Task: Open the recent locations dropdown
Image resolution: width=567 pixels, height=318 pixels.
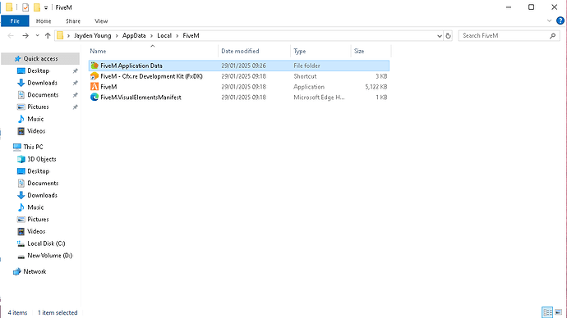Action: pyautogui.click(x=37, y=36)
